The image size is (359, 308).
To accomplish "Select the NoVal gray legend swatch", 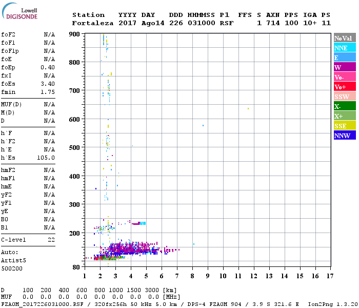I will pos(345,38).
